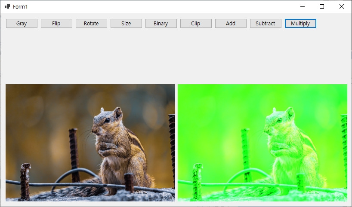352x207 pixels.
Task: Apply the Subtract operation
Action: click(x=266, y=24)
